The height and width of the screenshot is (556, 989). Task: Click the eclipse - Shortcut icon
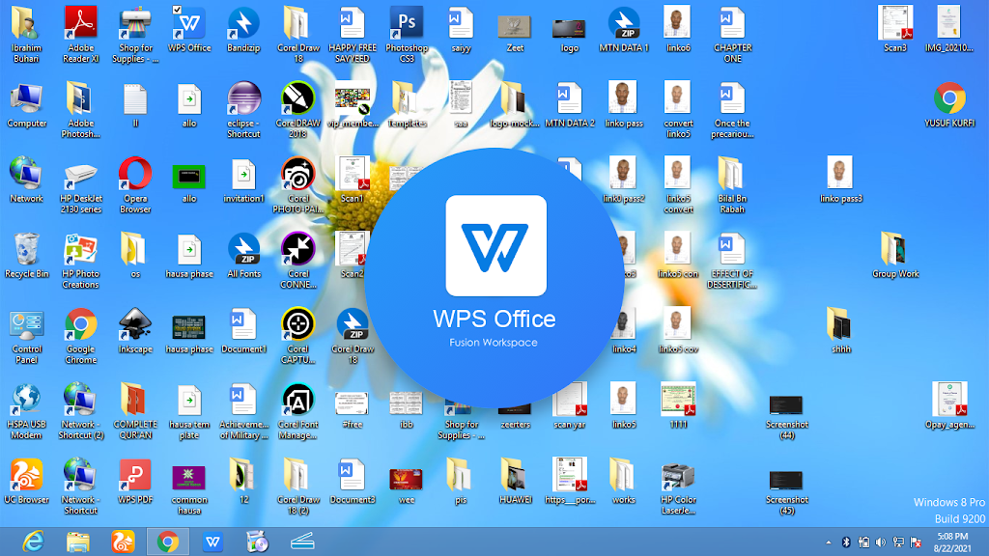243,99
